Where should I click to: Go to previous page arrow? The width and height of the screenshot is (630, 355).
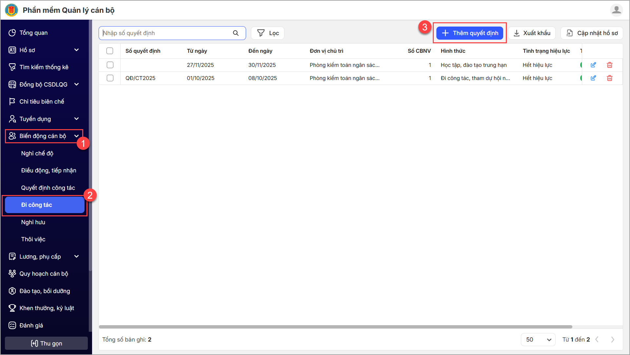(597, 340)
